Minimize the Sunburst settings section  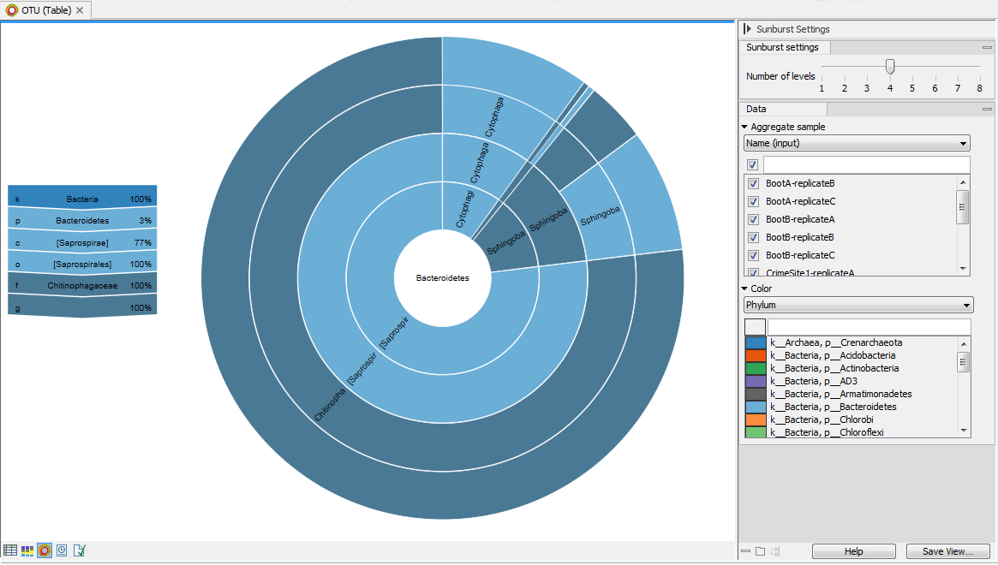point(987,48)
